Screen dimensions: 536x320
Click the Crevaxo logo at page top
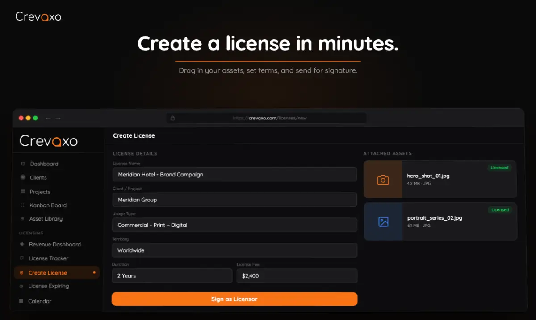[x=38, y=17]
